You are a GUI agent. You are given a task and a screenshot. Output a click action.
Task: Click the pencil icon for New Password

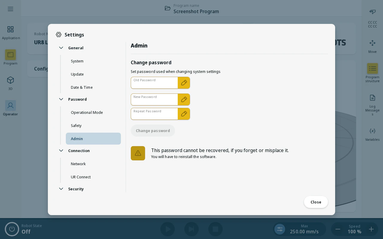(x=184, y=99)
